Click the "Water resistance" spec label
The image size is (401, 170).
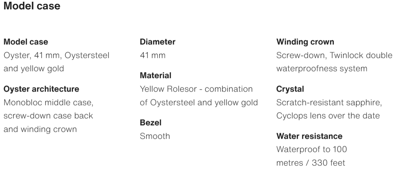(309, 136)
